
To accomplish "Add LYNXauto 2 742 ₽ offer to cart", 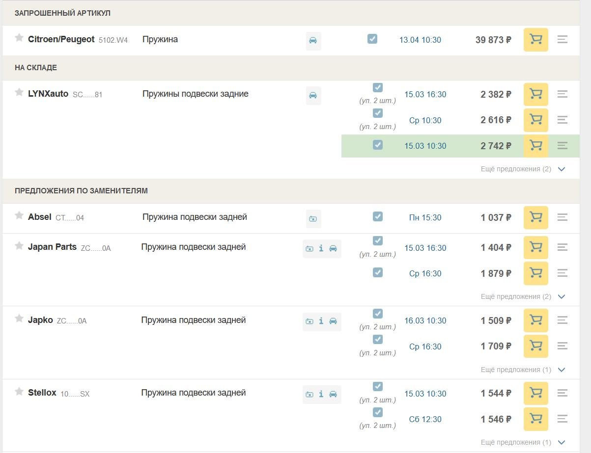I will [x=536, y=146].
